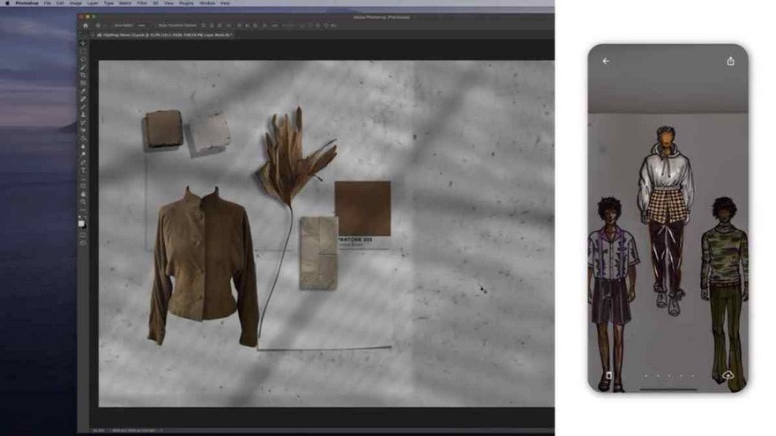Select the Move tool

coord(83,43)
